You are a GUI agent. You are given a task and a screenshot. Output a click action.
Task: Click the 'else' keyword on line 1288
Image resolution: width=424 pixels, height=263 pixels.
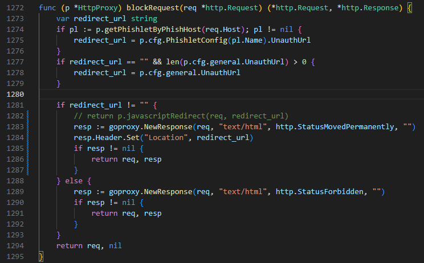pyautogui.click(x=74, y=181)
